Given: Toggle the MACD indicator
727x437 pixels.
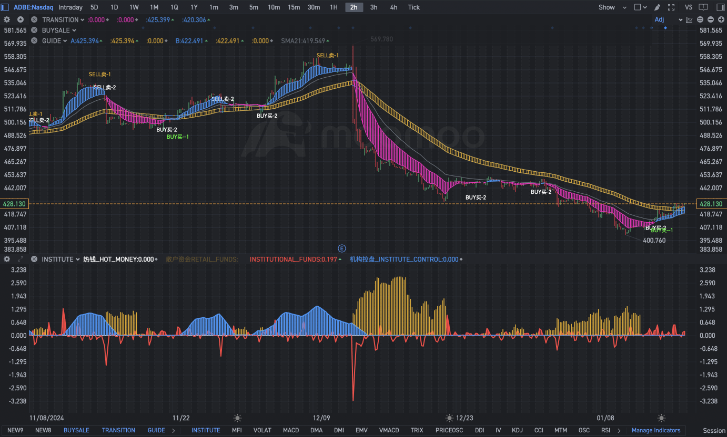Looking at the screenshot, I should coord(291,430).
